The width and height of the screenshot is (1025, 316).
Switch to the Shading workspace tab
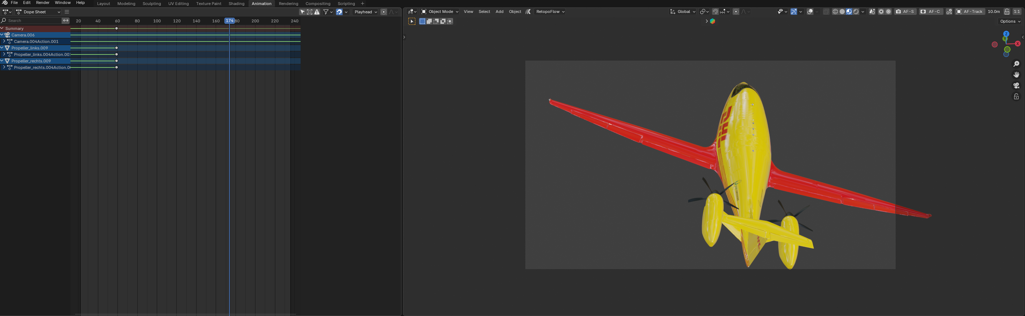click(x=236, y=4)
